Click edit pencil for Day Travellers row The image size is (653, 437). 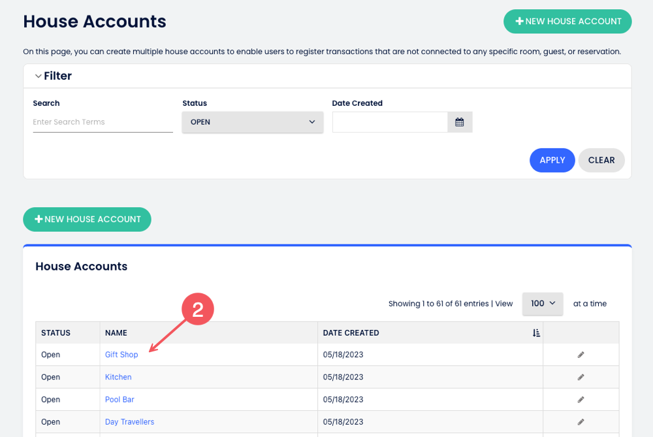coord(581,422)
